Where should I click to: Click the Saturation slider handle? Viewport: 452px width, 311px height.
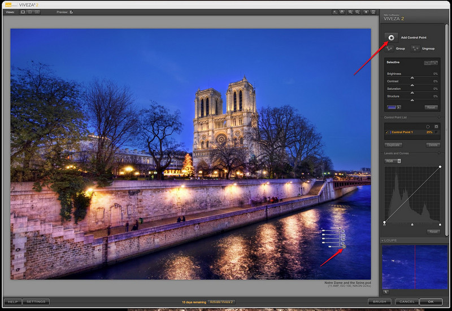[x=412, y=93]
